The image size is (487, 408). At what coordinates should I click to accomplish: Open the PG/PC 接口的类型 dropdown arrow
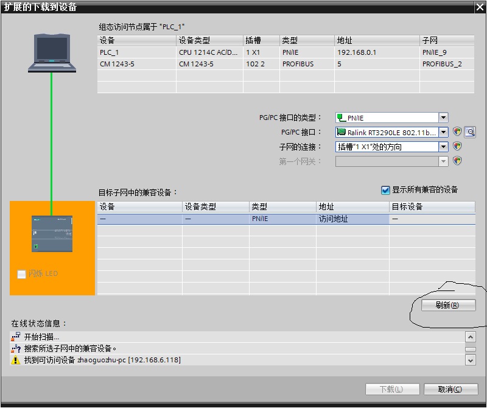[x=443, y=118]
